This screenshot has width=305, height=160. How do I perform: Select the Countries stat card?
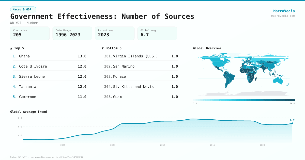[30, 33]
